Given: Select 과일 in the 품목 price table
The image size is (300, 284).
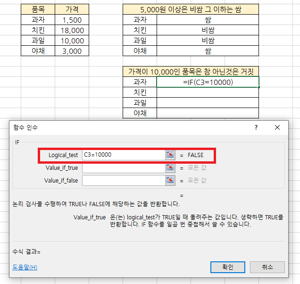Looking at the screenshot, I should point(38,41).
